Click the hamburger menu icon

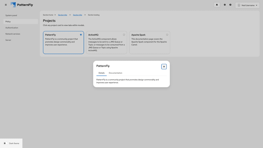(x=6, y=5)
